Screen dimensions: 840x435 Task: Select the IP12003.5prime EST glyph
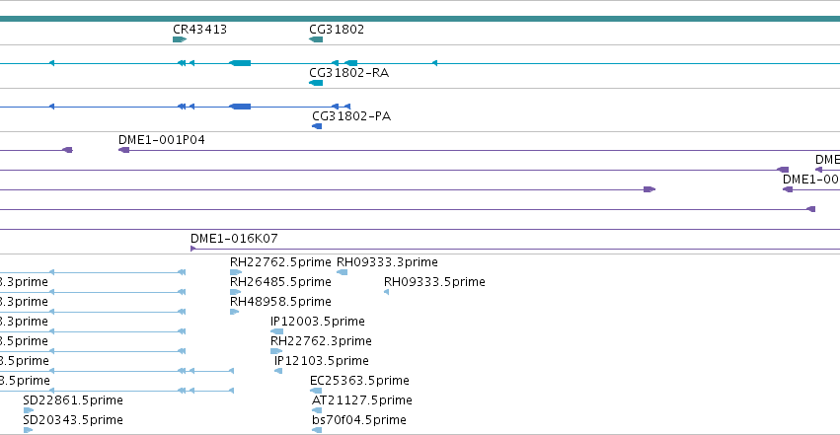point(277,331)
